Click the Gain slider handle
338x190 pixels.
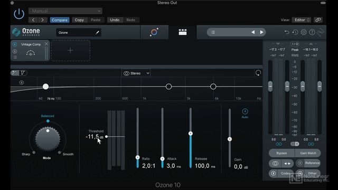[x=230, y=139]
